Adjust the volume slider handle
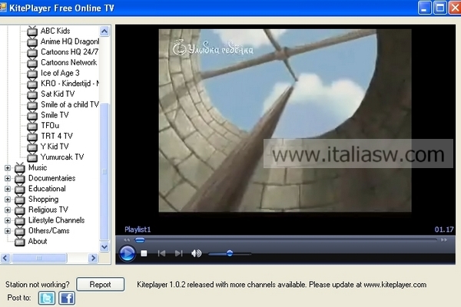 [x=230, y=253]
